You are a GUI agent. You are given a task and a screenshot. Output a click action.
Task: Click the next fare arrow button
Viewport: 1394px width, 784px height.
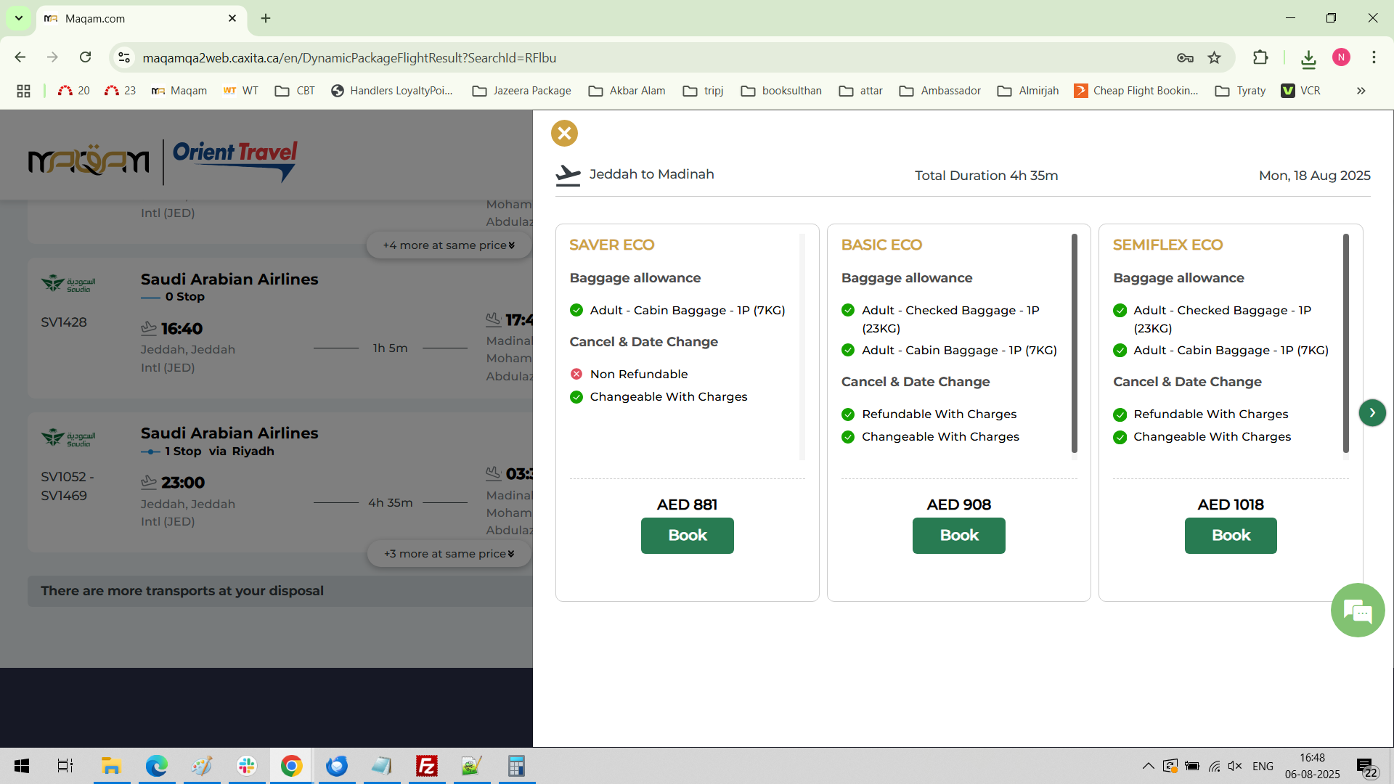(x=1371, y=413)
